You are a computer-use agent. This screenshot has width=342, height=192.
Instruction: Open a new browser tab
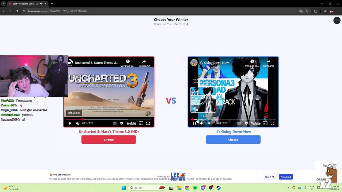click(x=52, y=4)
